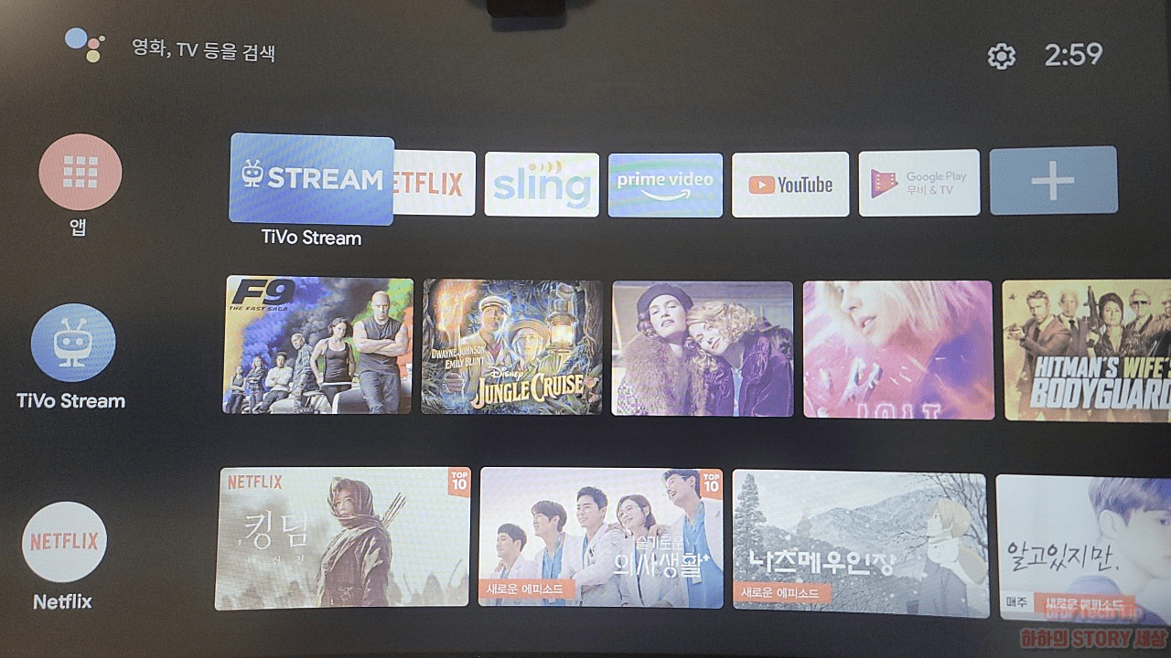1171x658 pixels.
Task: Launch the YouTube app tile
Action: (790, 185)
